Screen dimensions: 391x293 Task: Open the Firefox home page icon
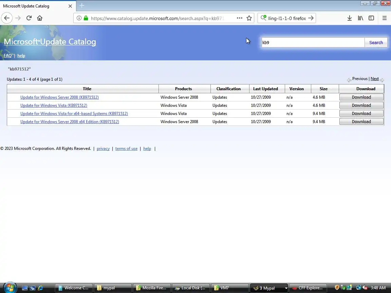(x=40, y=18)
